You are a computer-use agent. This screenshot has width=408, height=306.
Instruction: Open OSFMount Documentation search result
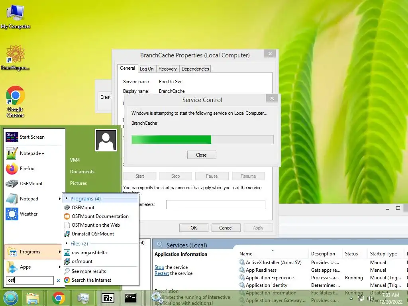coord(100,216)
